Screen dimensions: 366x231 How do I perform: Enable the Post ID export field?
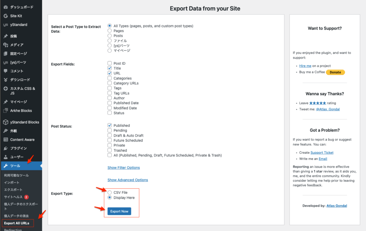coord(110,63)
